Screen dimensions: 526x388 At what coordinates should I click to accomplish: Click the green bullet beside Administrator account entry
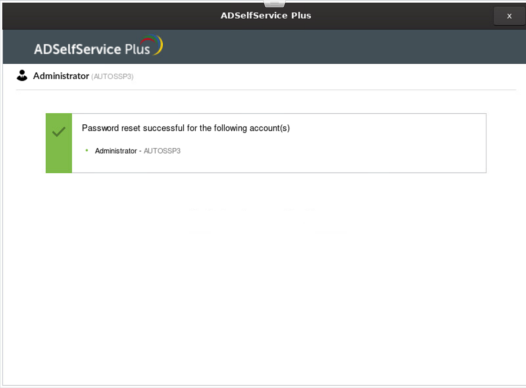(x=87, y=150)
